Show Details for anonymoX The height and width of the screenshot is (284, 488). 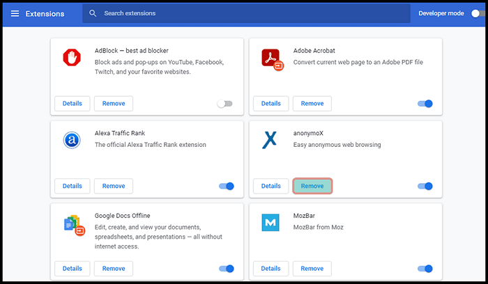click(x=270, y=186)
